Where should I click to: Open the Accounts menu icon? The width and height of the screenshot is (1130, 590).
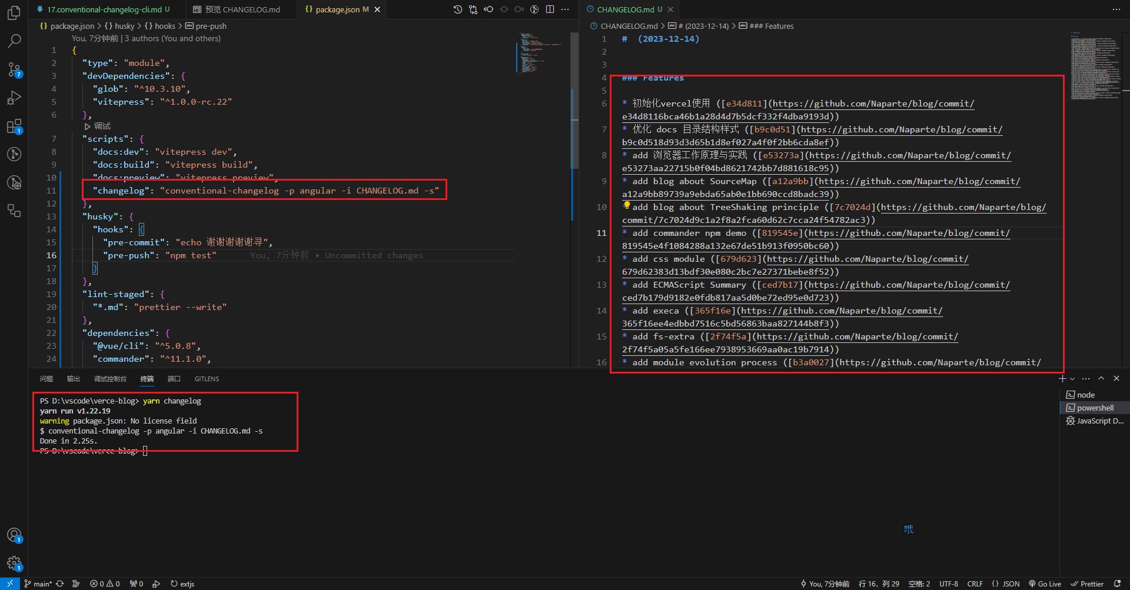[14, 535]
